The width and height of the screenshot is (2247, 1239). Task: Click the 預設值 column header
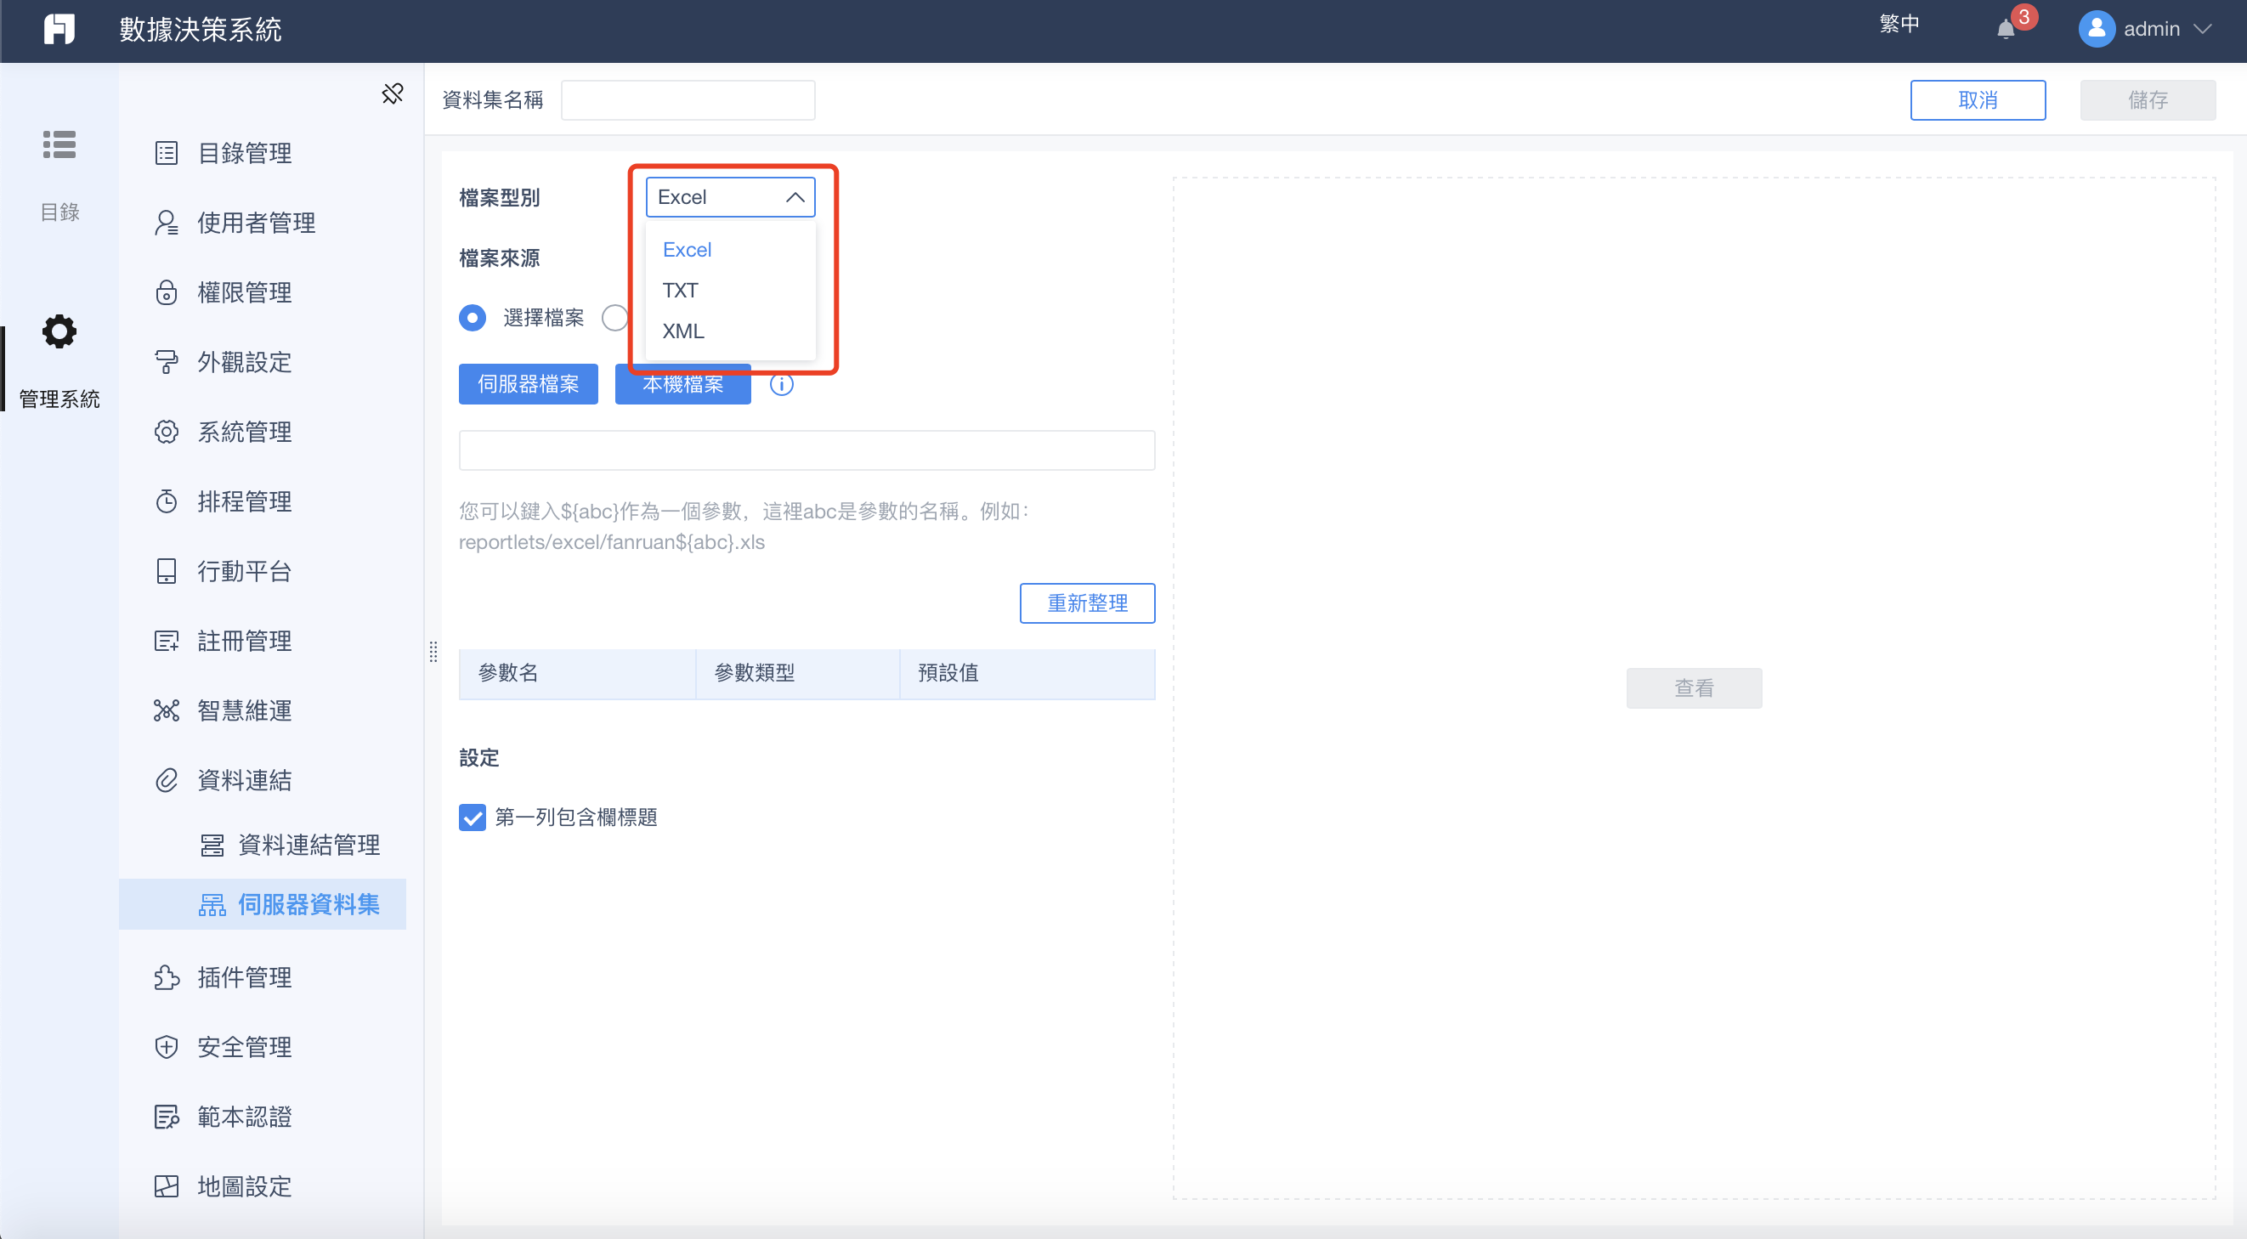pos(1027,673)
